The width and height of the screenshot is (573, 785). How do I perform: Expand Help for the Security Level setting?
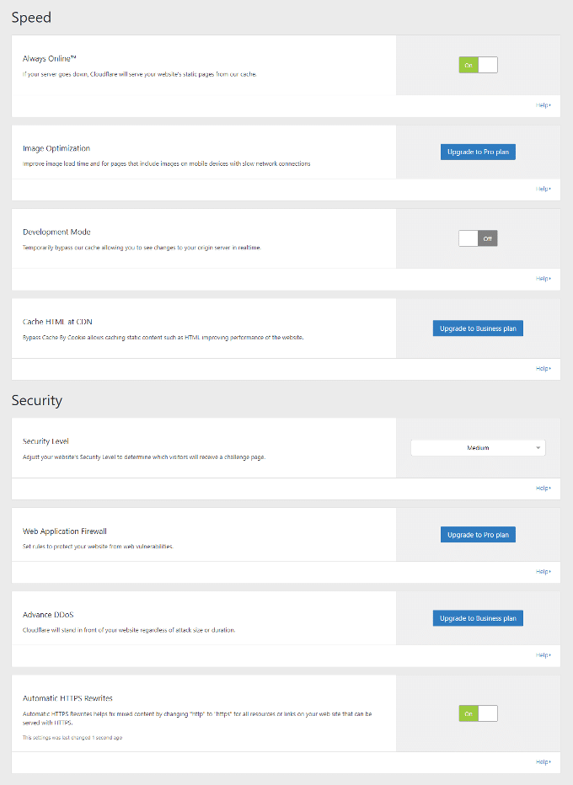pyautogui.click(x=543, y=489)
